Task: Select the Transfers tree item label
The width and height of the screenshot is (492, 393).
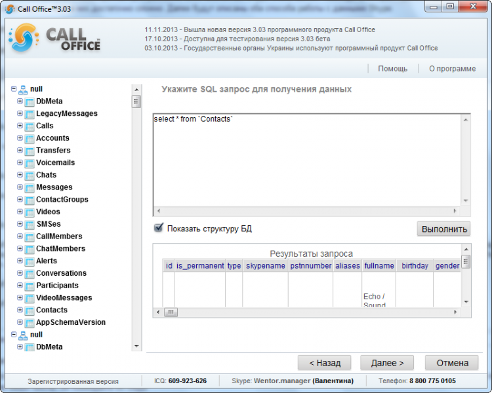Action: point(53,150)
